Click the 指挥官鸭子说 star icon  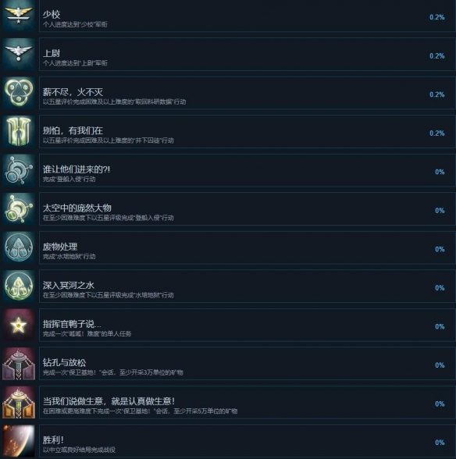pyautogui.click(x=19, y=325)
